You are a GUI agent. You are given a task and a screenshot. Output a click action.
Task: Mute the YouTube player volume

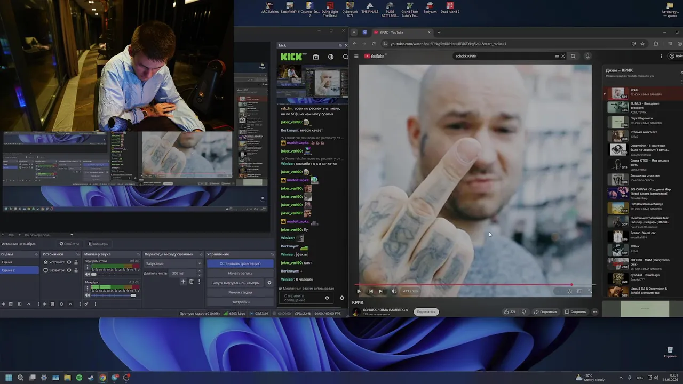pos(394,291)
